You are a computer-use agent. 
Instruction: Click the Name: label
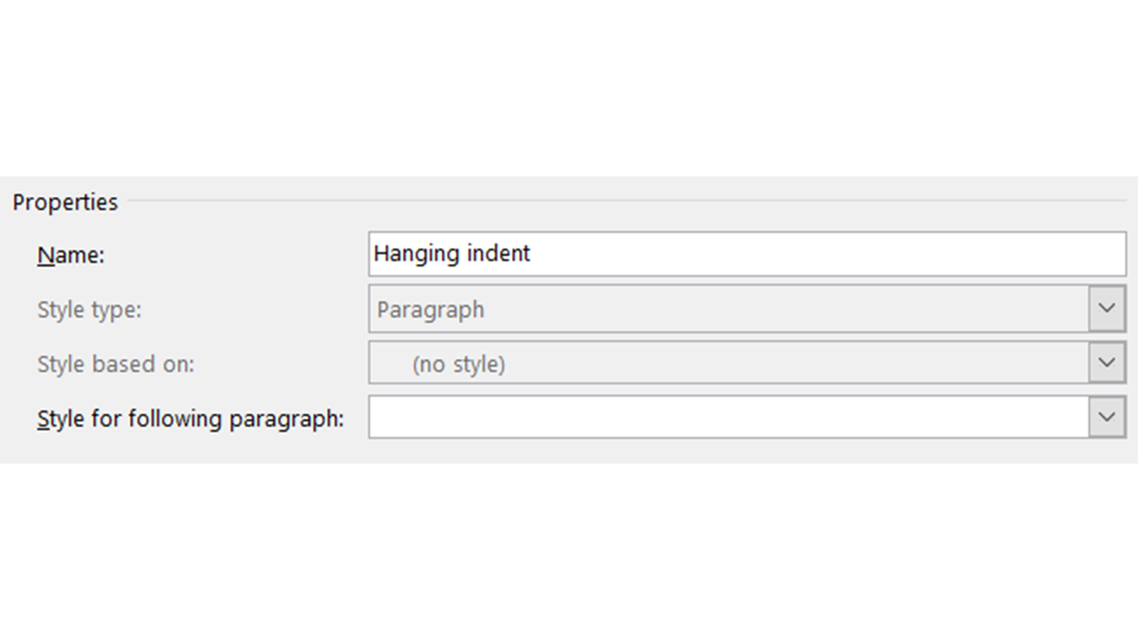pyautogui.click(x=70, y=255)
